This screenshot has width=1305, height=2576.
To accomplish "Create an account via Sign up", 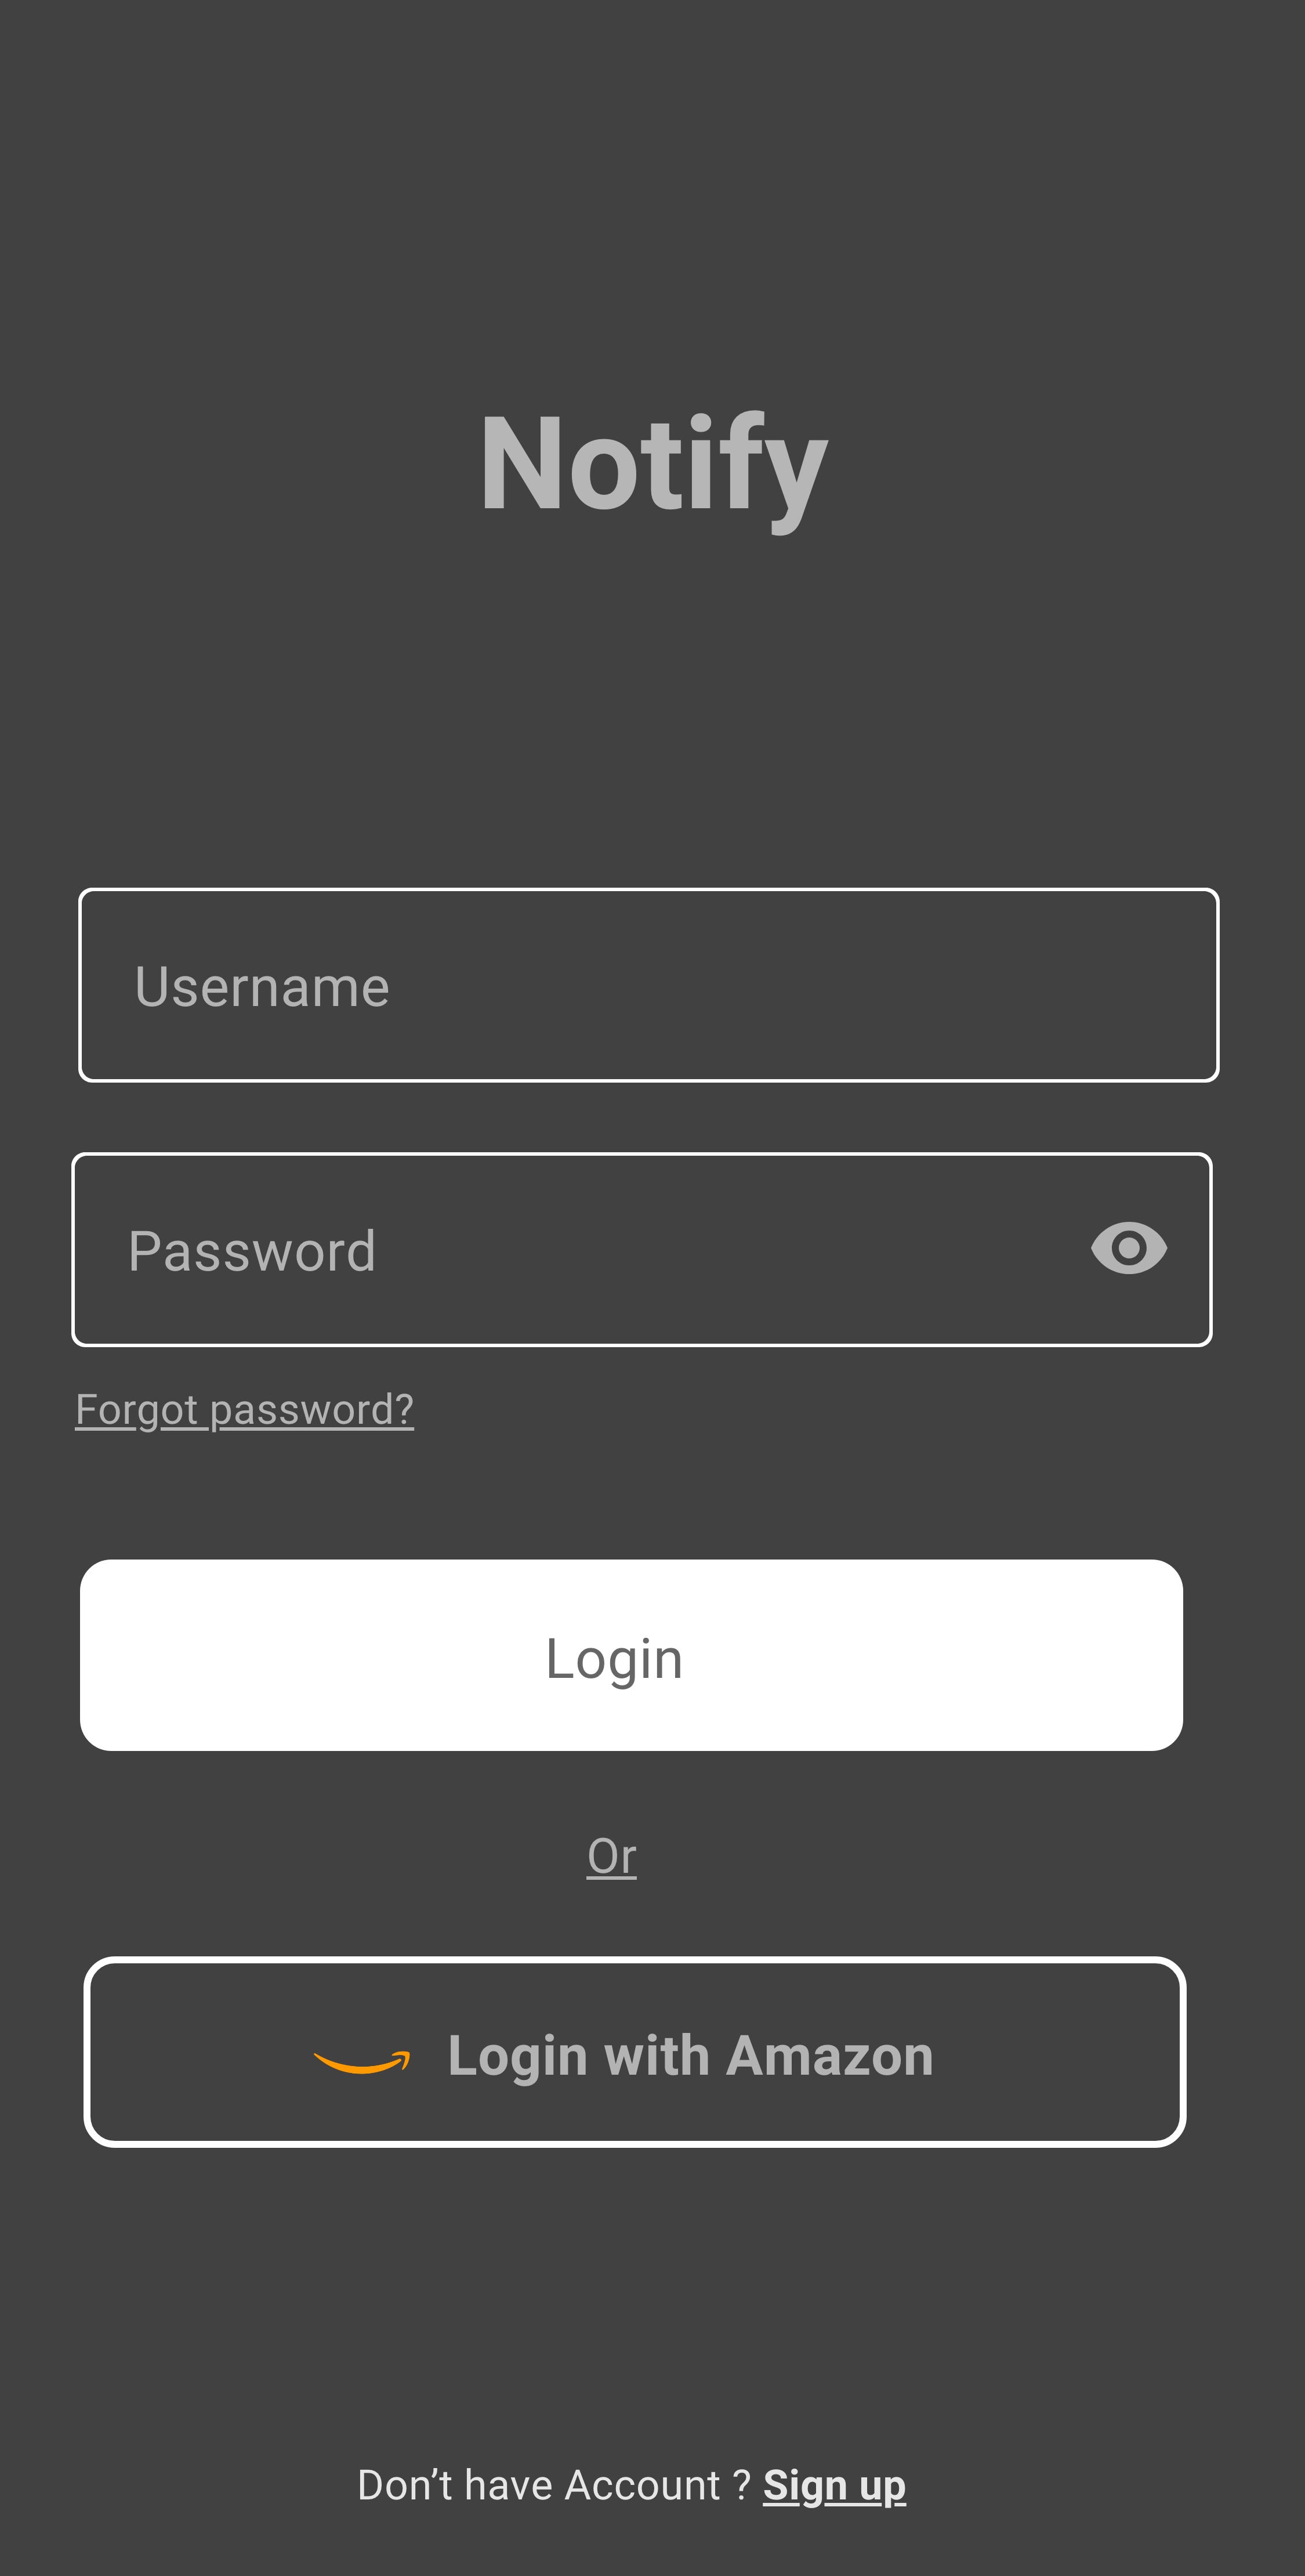I will [834, 2486].
